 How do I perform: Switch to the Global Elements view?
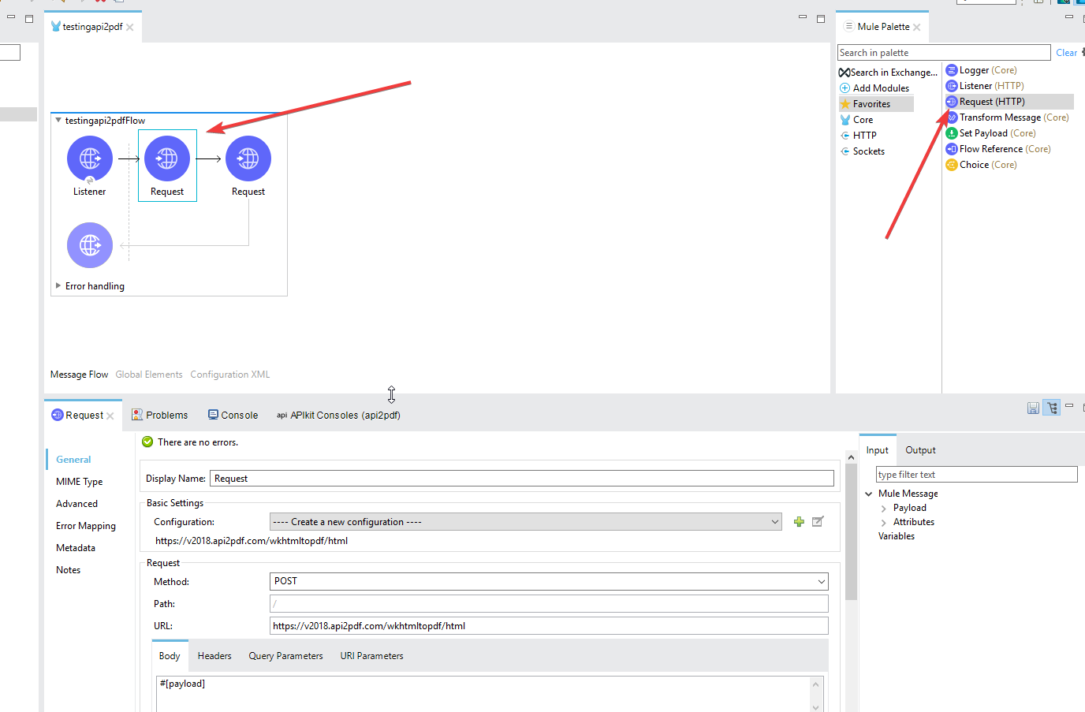pyautogui.click(x=149, y=375)
